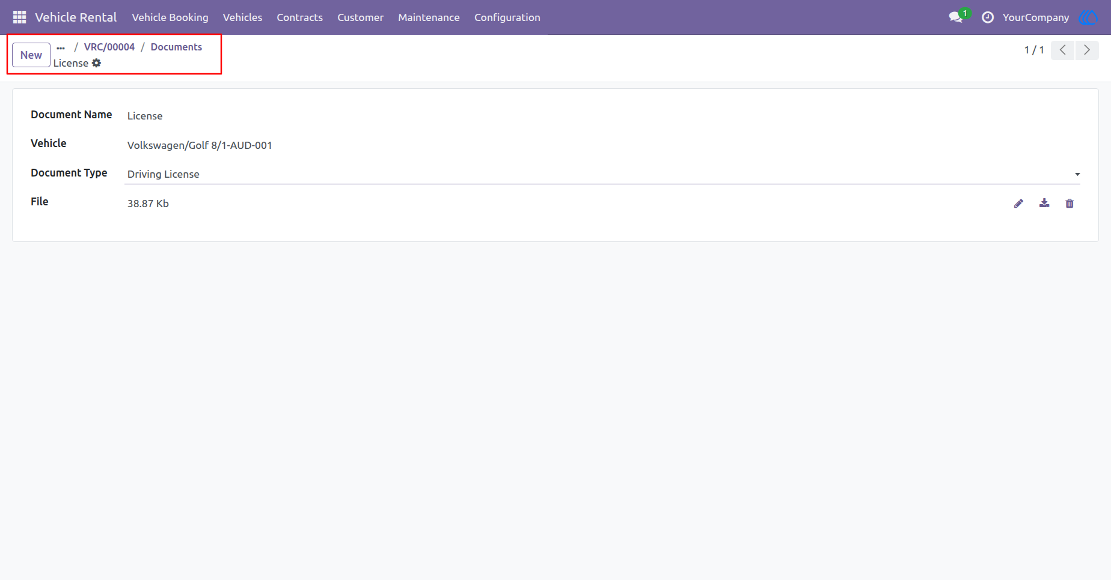Expand the collapsed breadcrumb ellipsis
Image resolution: width=1111 pixels, height=580 pixels.
coord(61,47)
